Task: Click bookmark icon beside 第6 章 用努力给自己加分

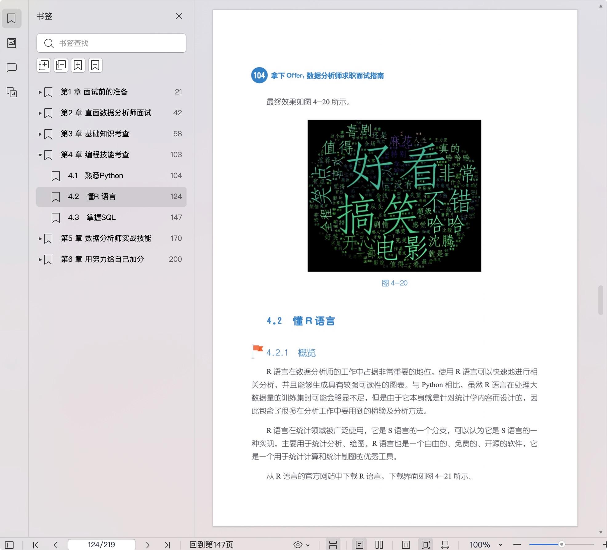Action: tap(48, 260)
